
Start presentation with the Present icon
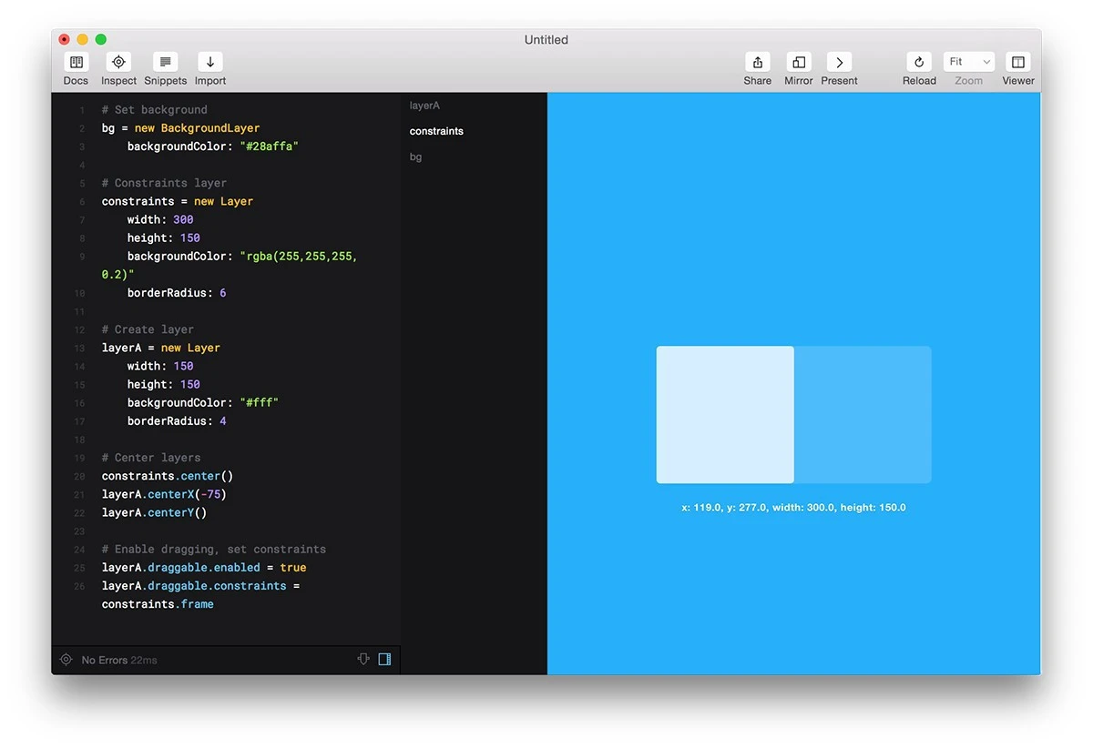click(839, 62)
